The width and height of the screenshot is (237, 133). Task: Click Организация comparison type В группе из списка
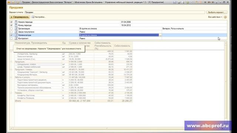(x=88, y=29)
